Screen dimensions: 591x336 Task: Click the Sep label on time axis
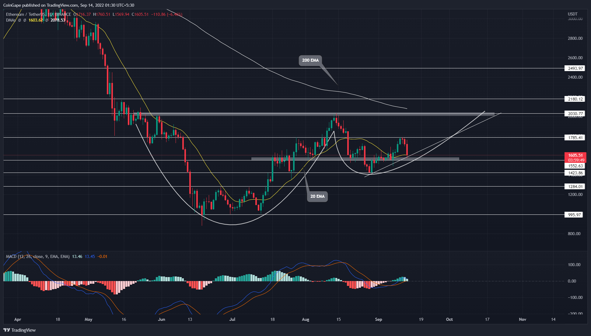click(x=379, y=319)
